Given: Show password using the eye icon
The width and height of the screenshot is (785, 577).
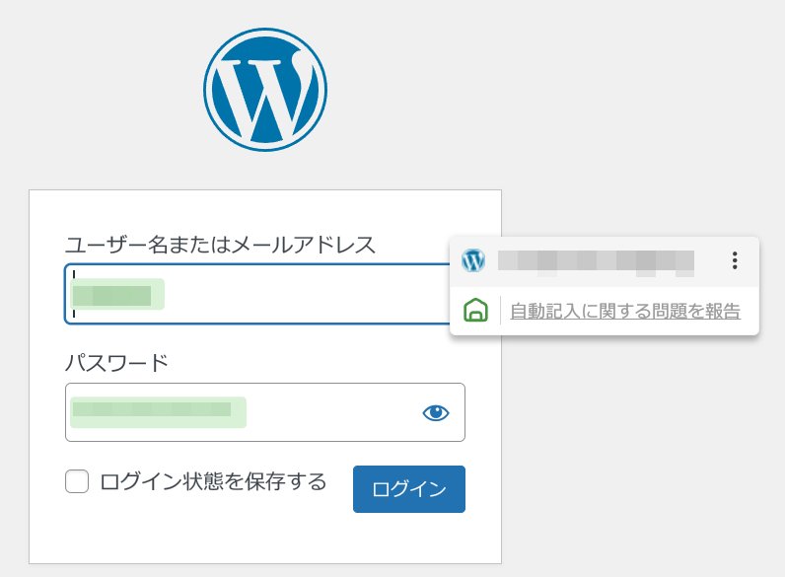Looking at the screenshot, I should coord(436,412).
